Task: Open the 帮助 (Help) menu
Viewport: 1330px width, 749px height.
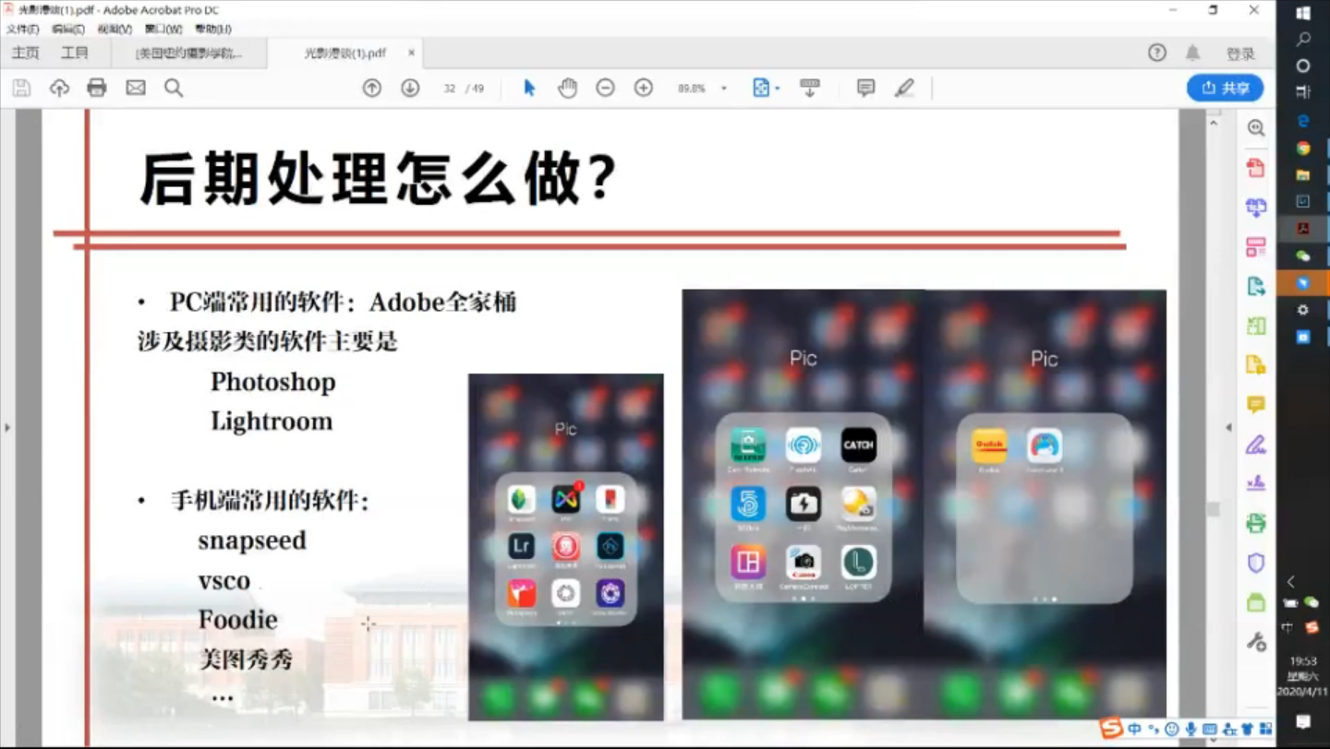Action: coord(212,29)
